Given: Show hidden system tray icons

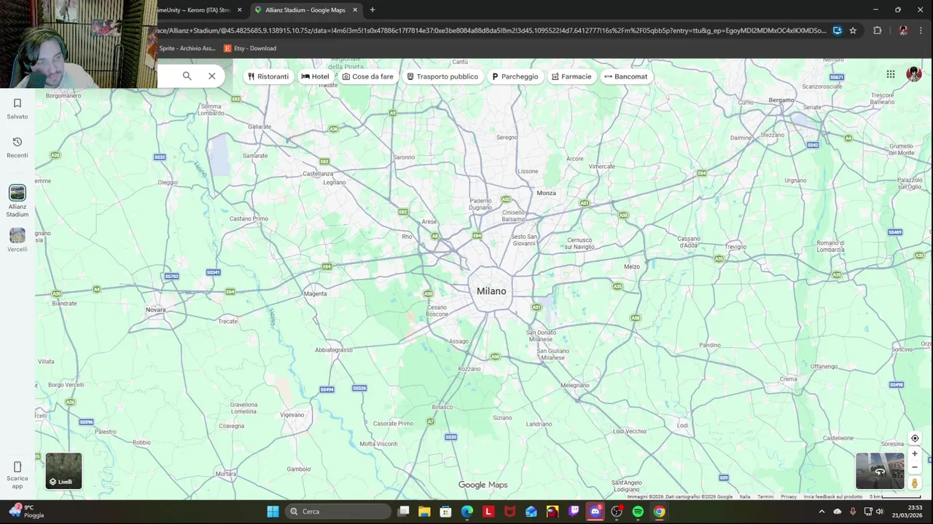Looking at the screenshot, I should 821,512.
